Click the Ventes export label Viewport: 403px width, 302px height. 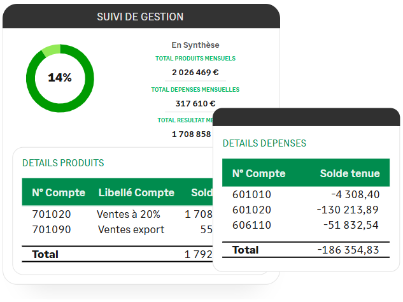point(131,229)
